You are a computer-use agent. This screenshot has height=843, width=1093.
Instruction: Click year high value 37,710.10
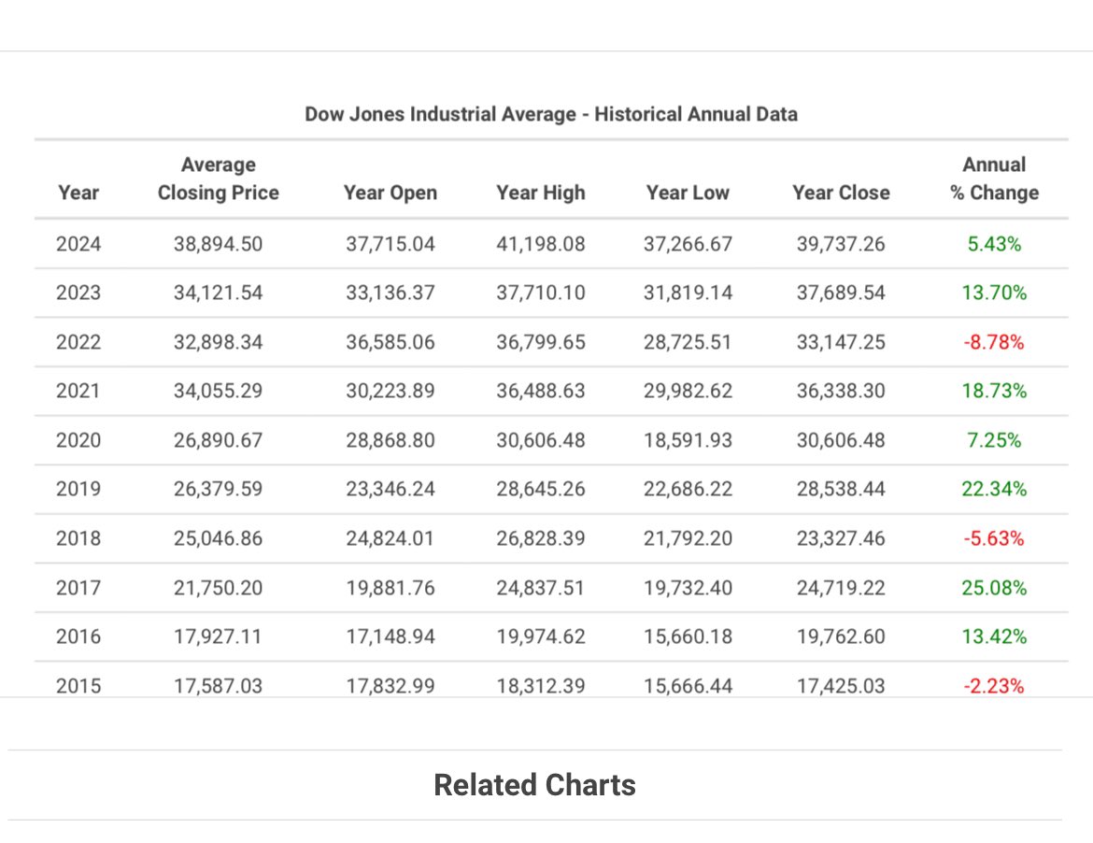tap(541, 293)
